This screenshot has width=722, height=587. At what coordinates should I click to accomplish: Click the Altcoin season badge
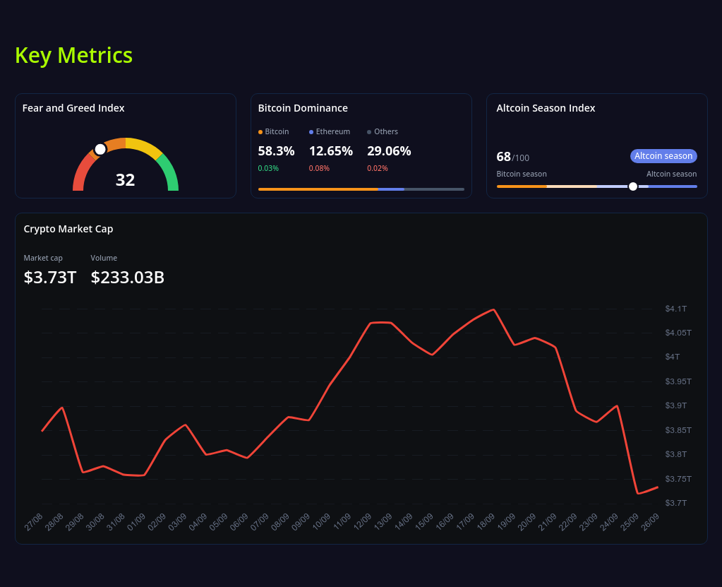[x=663, y=156]
